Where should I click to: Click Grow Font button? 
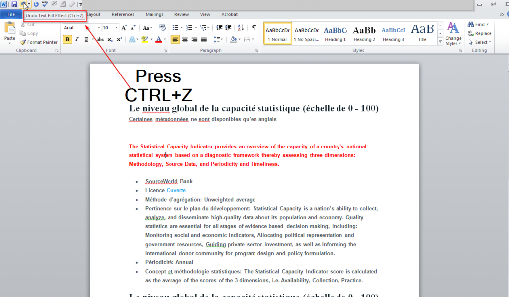(124, 28)
